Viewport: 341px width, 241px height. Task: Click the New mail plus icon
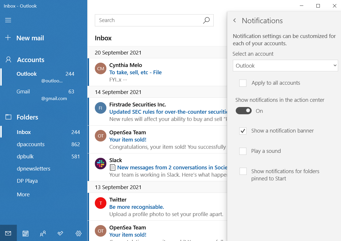click(x=8, y=38)
